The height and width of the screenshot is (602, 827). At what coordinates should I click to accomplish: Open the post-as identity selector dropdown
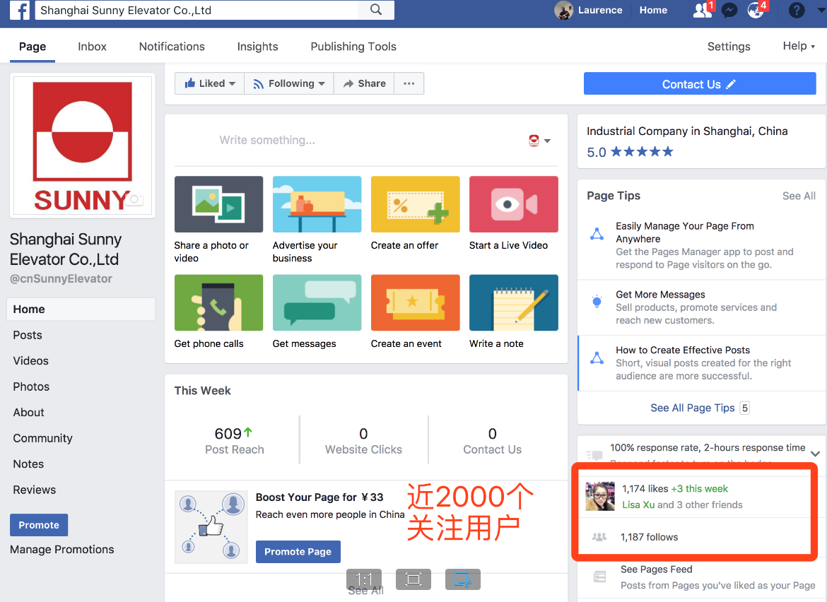point(539,140)
